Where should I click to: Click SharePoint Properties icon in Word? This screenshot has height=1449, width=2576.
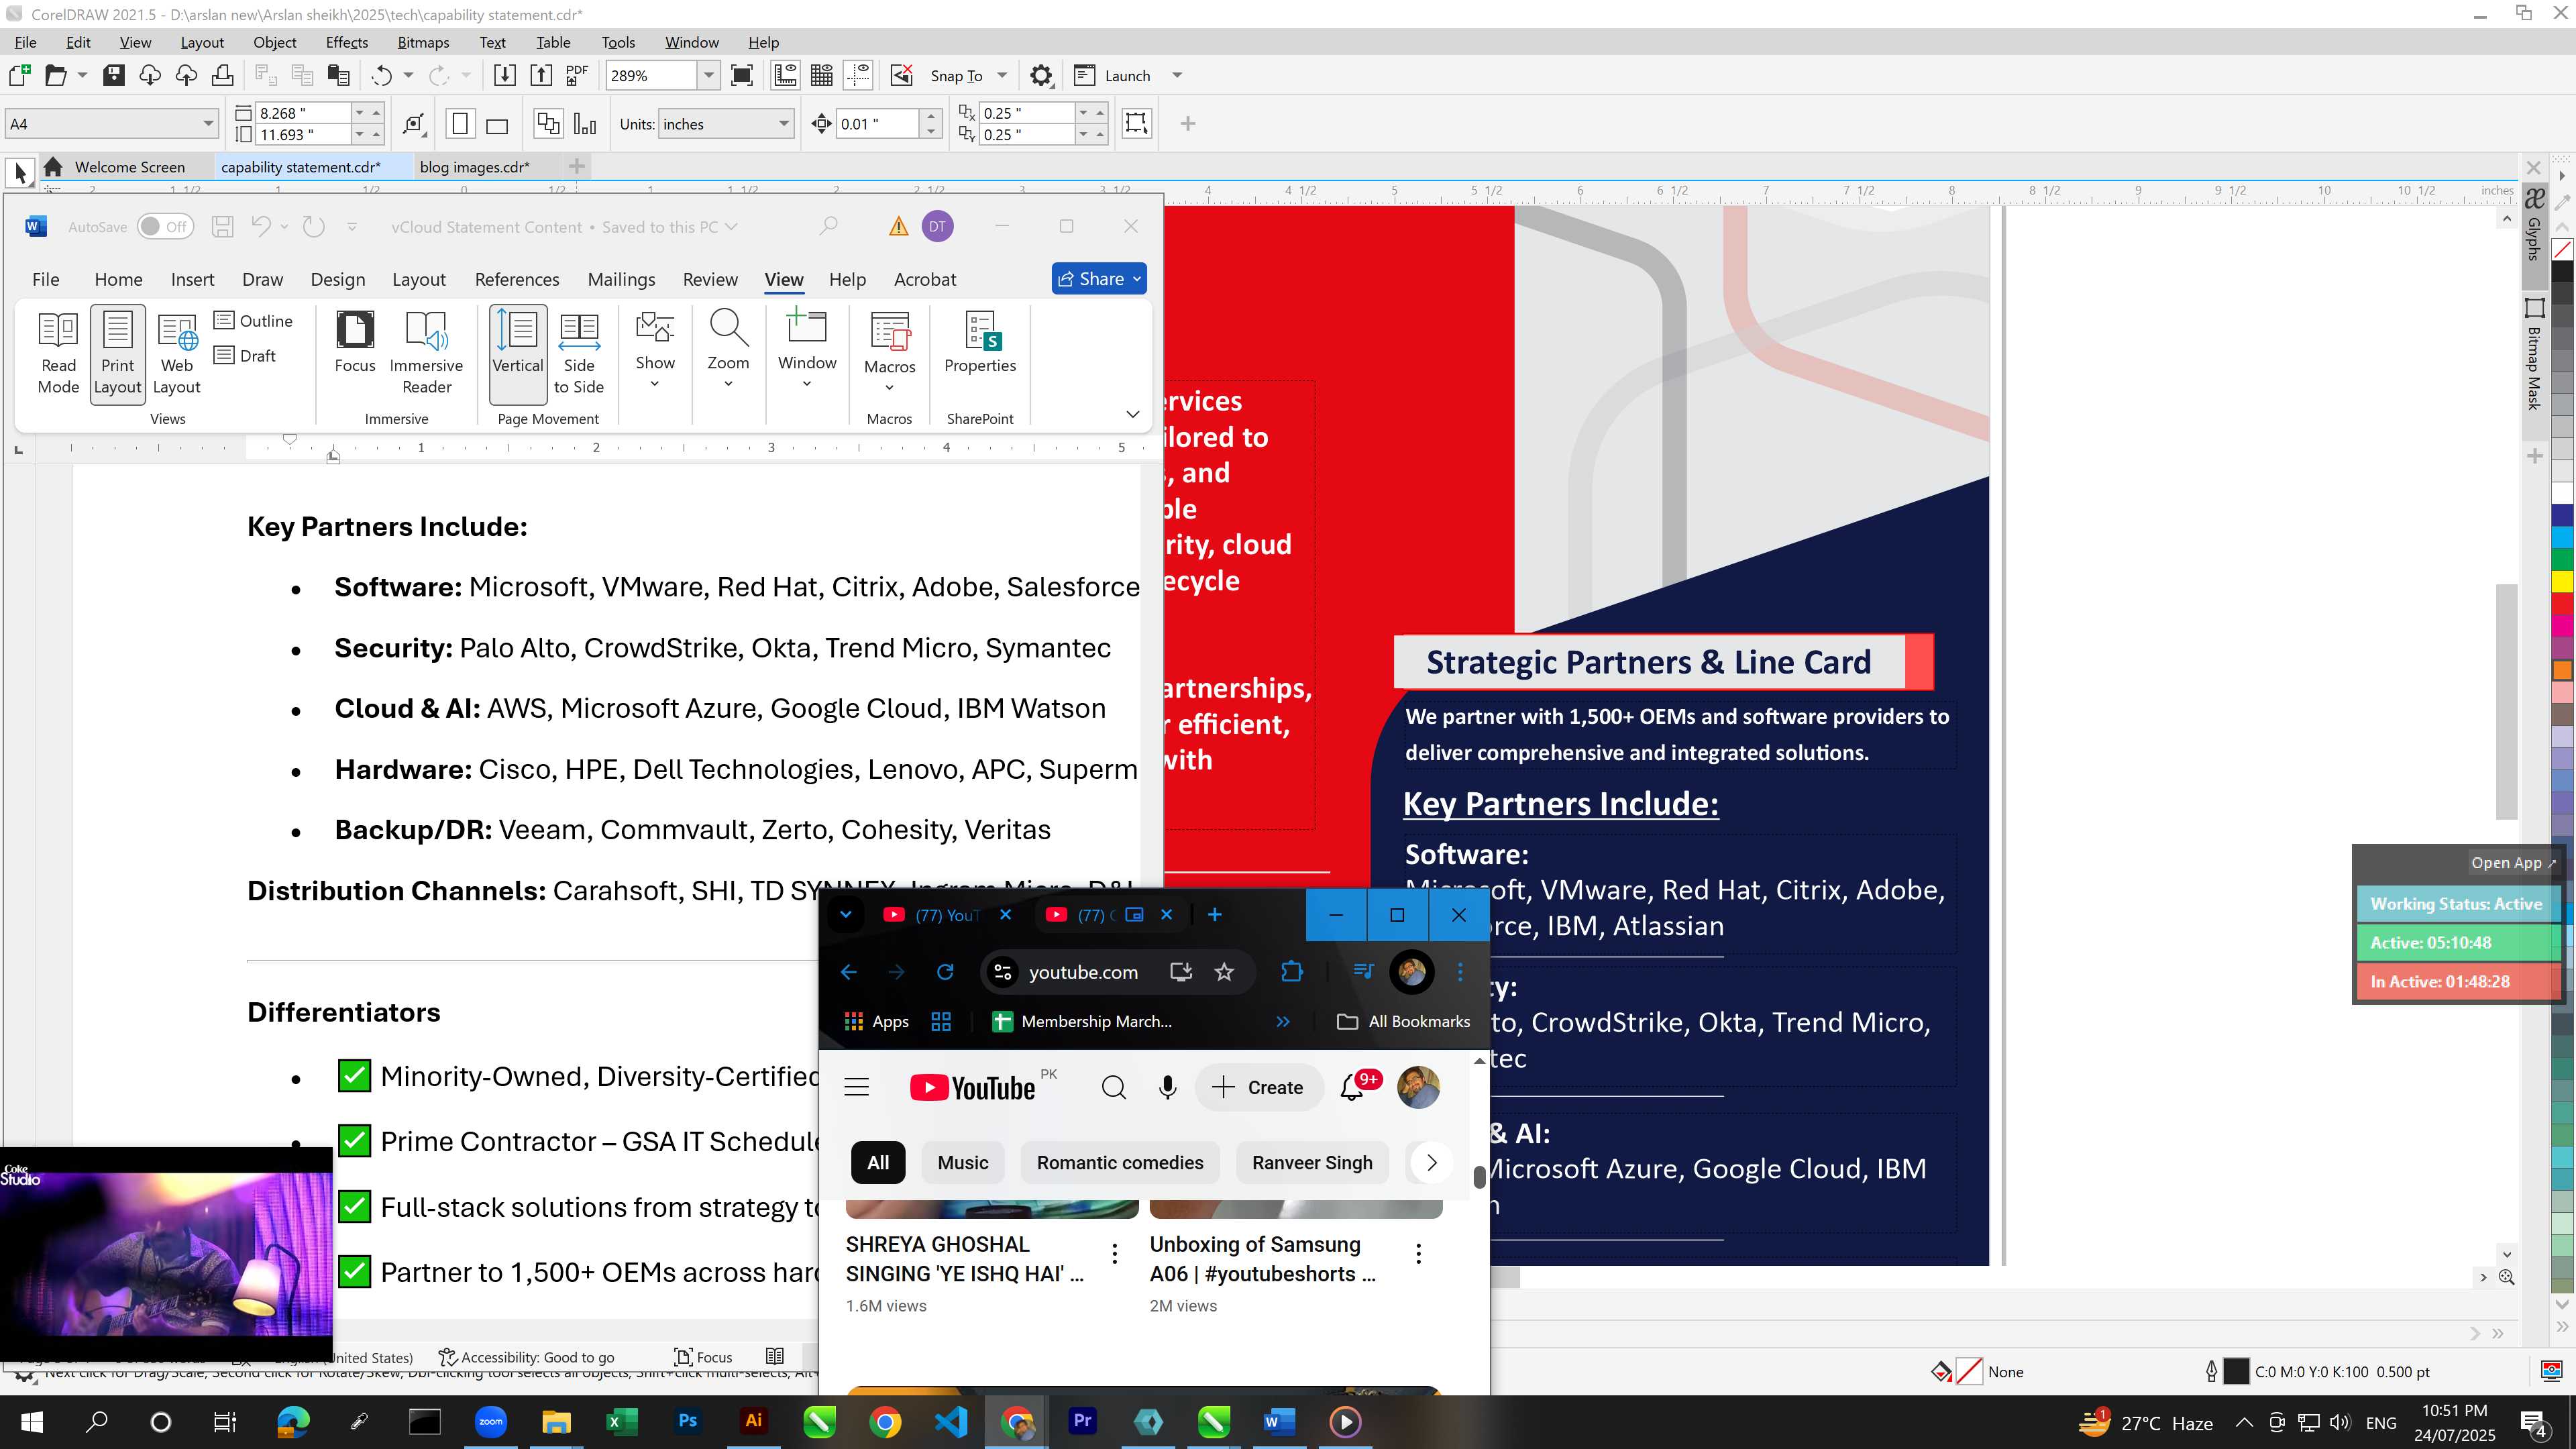point(980,342)
